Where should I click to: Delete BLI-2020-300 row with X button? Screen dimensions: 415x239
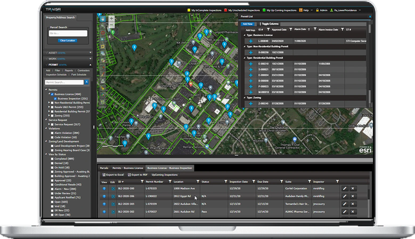tap(353, 188)
